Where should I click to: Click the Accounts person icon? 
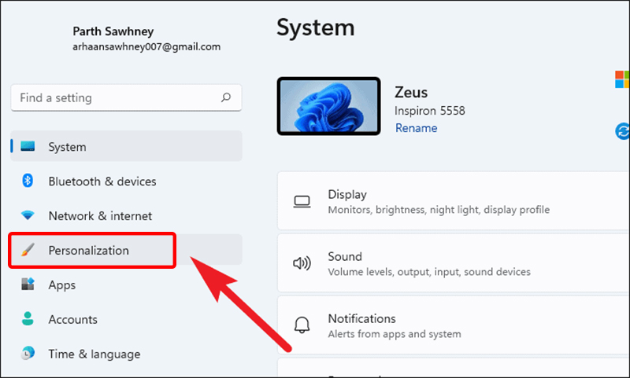28,319
